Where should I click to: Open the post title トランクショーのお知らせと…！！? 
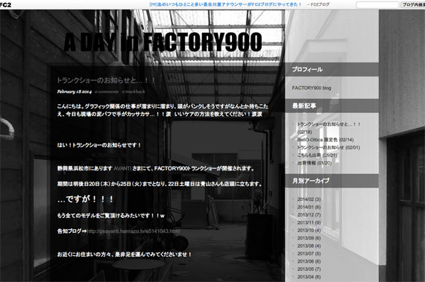[x=106, y=80]
